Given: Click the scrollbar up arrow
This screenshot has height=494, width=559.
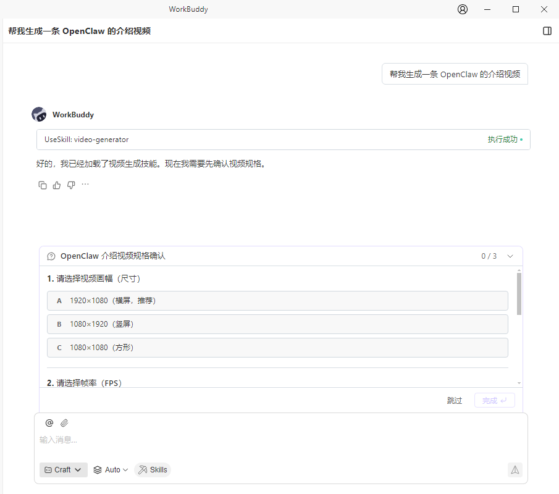Looking at the screenshot, I should pyautogui.click(x=519, y=270).
